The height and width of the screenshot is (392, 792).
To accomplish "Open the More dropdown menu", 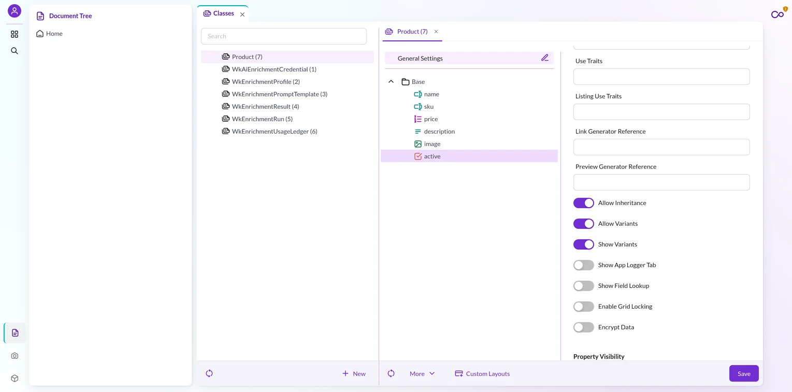I will pyautogui.click(x=422, y=373).
